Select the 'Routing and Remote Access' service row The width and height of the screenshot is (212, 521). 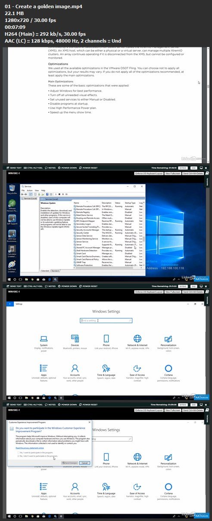[x=109, y=218]
